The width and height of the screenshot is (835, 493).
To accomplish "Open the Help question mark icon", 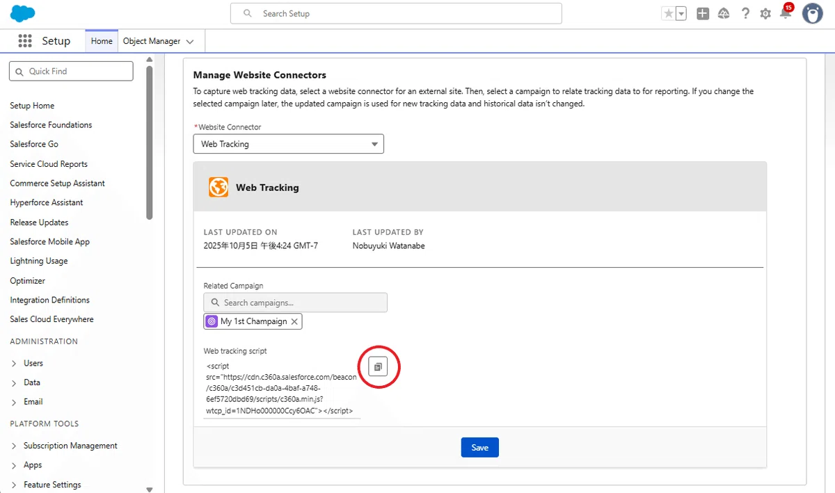I will (745, 13).
